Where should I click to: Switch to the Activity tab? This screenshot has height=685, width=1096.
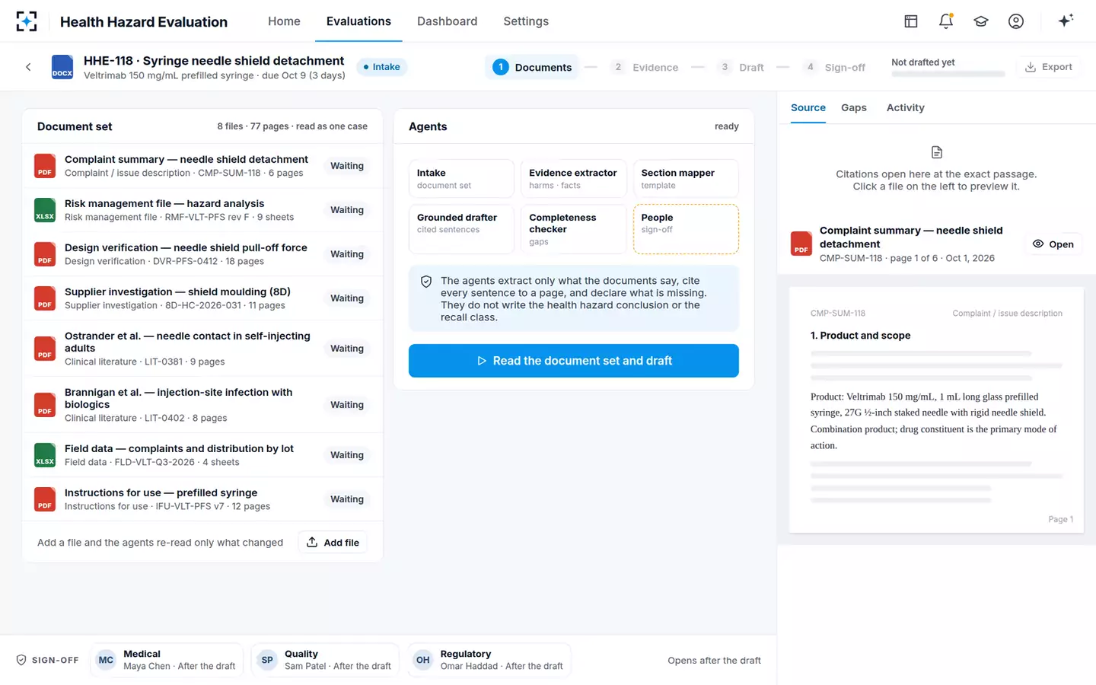906,108
